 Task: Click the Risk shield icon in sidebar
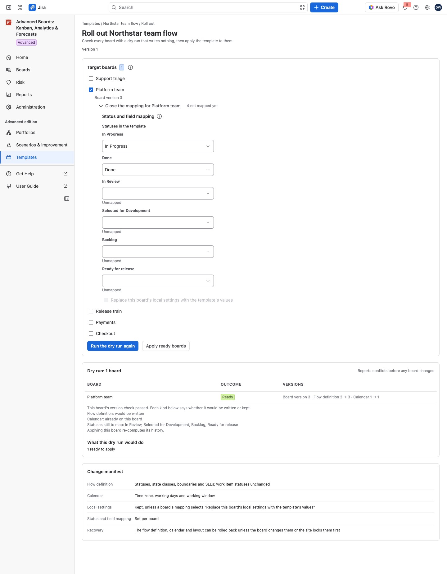(9, 82)
